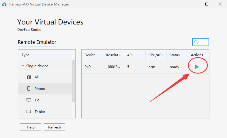Image resolution: width=227 pixels, height=138 pixels.
Task: Open the search options dropdown arrow
Action: click(198, 42)
